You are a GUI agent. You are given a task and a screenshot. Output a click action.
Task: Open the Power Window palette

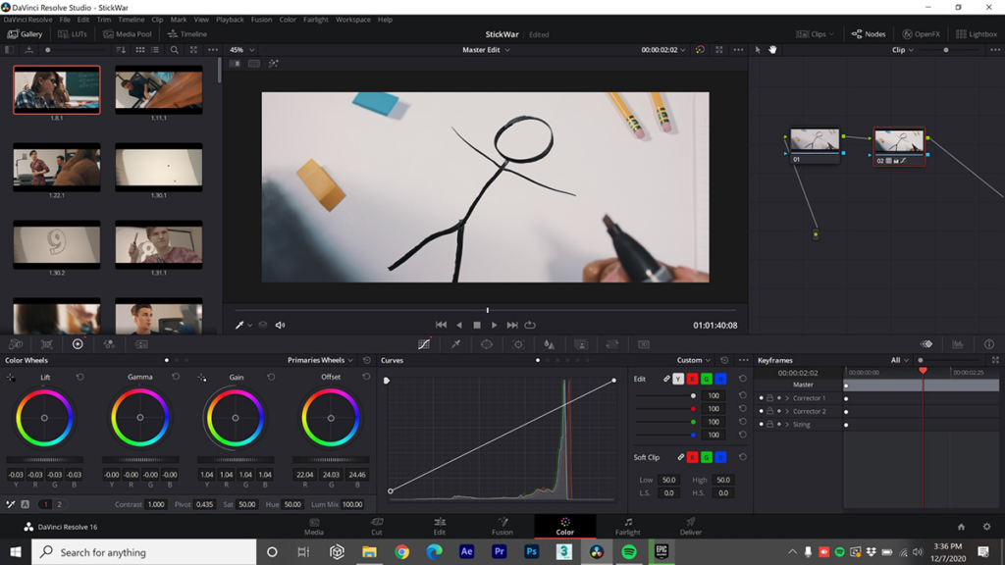487,344
